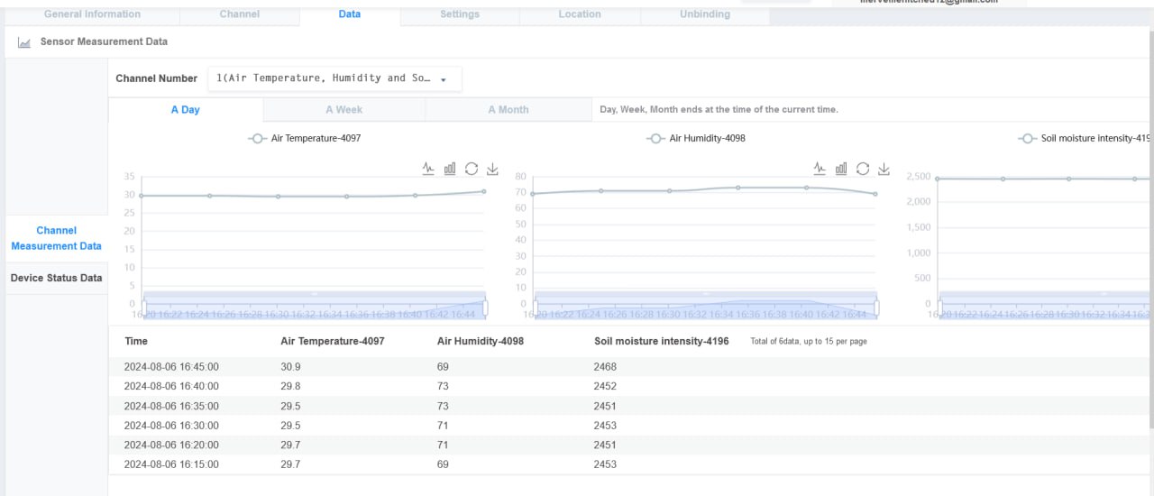
Task: Open Device Status Data section
Action: 56,278
